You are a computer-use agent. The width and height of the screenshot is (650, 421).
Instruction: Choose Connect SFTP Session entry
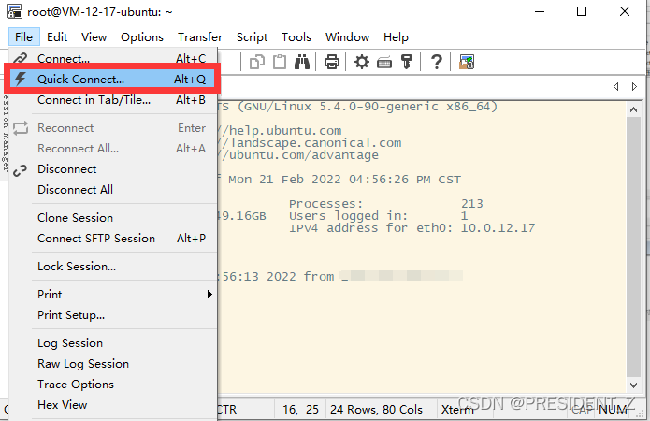(113, 239)
